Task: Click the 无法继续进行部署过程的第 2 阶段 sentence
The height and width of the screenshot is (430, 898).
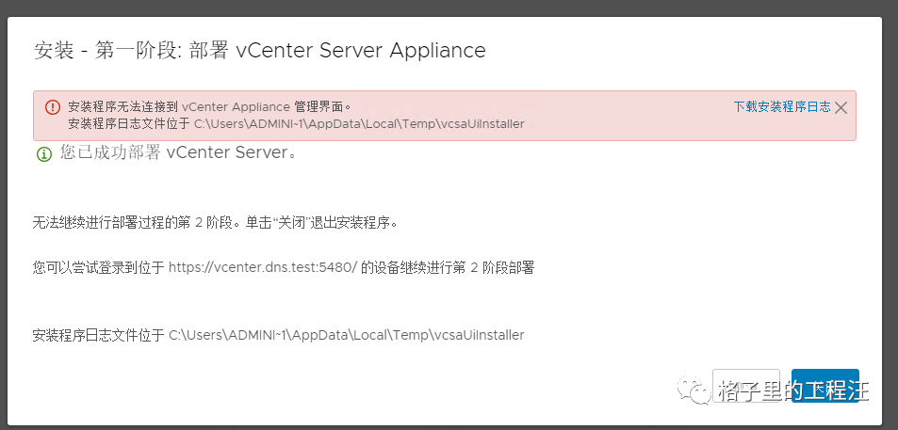Action: (x=216, y=224)
